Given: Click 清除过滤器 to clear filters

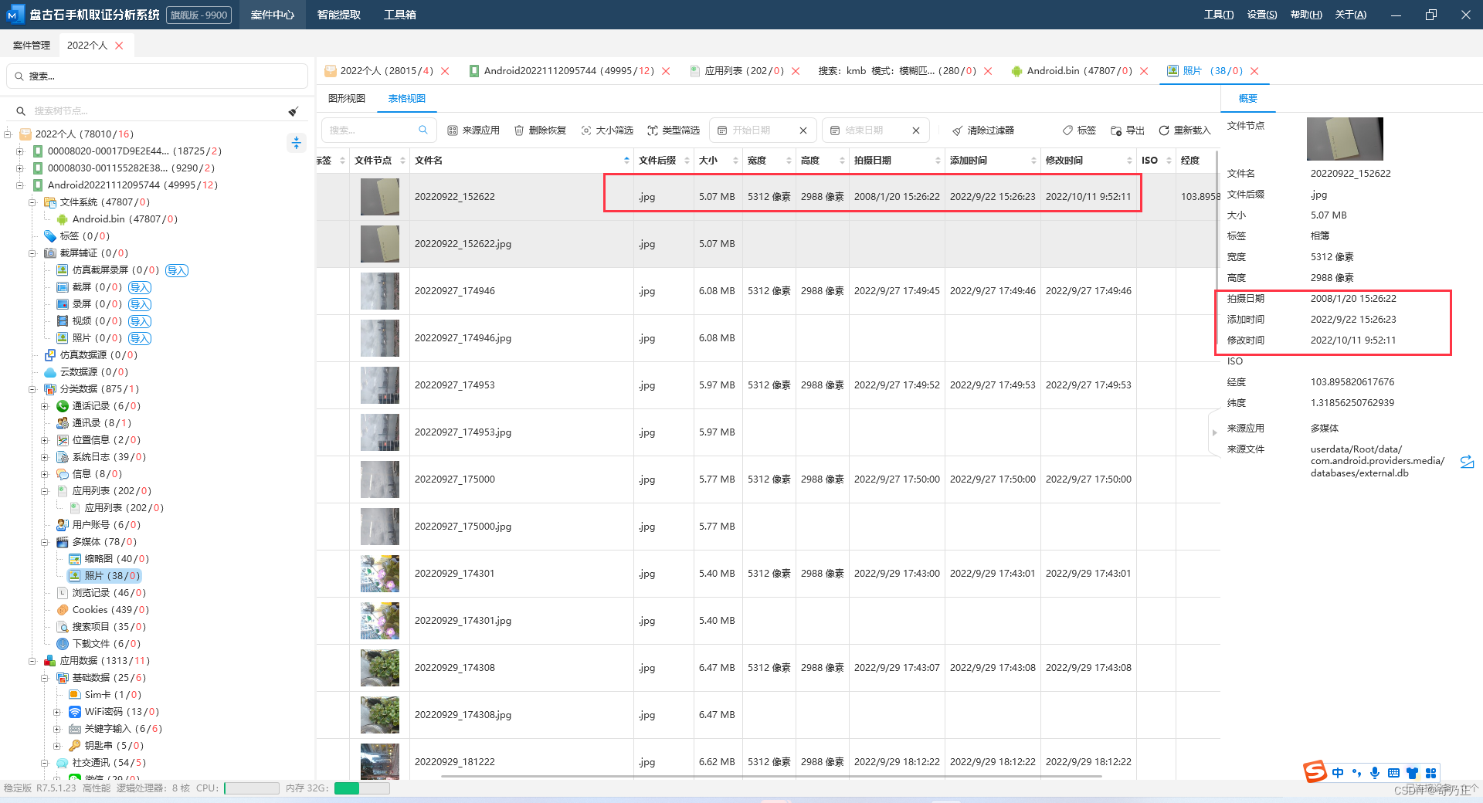Looking at the screenshot, I should [983, 130].
